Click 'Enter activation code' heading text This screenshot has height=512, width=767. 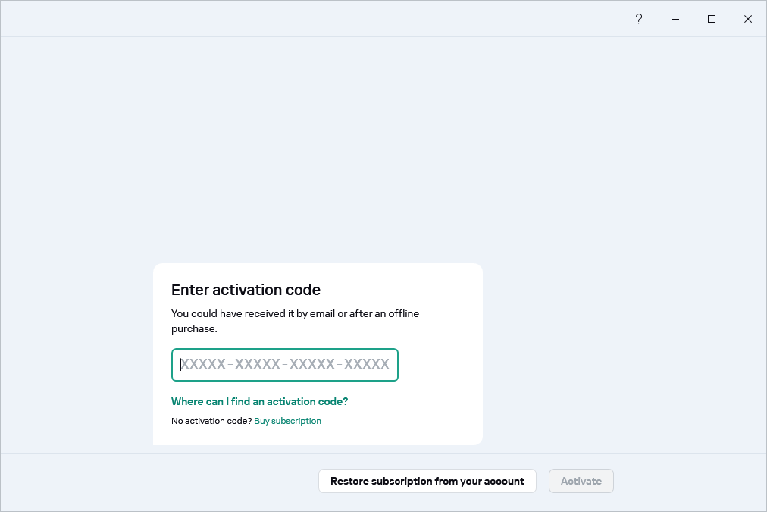pos(245,290)
